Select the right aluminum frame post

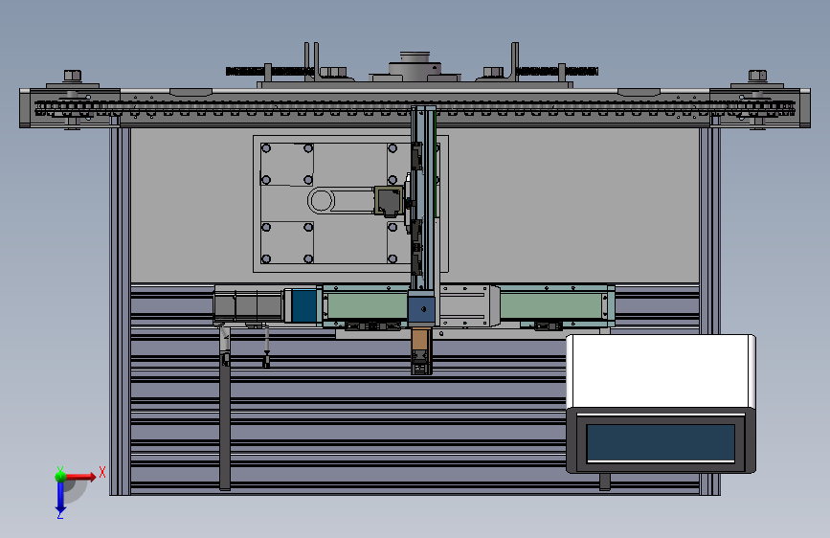coord(709,311)
